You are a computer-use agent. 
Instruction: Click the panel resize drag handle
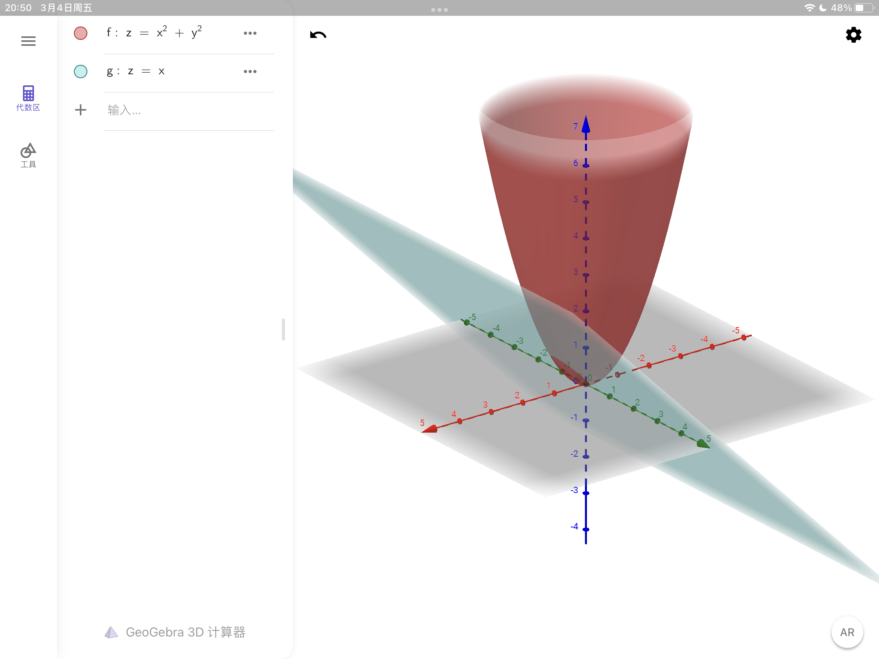pos(283,329)
